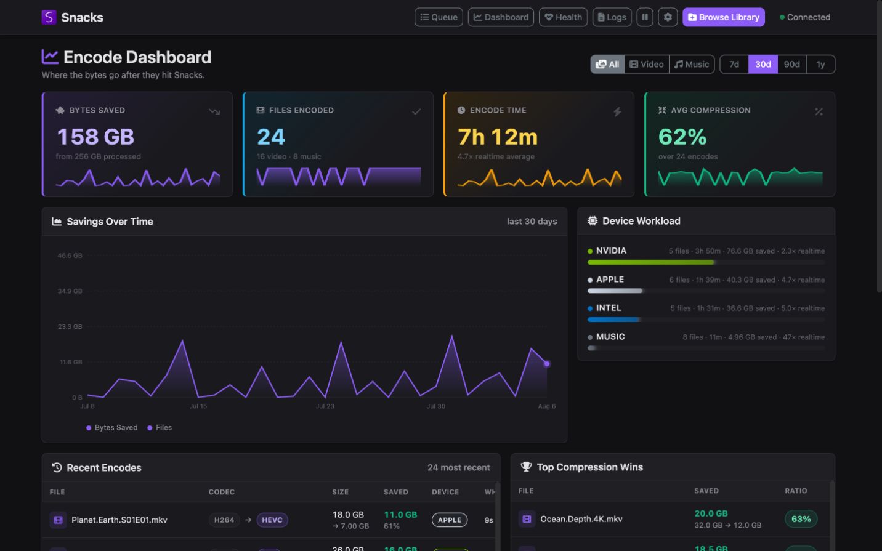Toggle the Bytes Saved legend series
The width and height of the screenshot is (882, 551).
point(112,428)
